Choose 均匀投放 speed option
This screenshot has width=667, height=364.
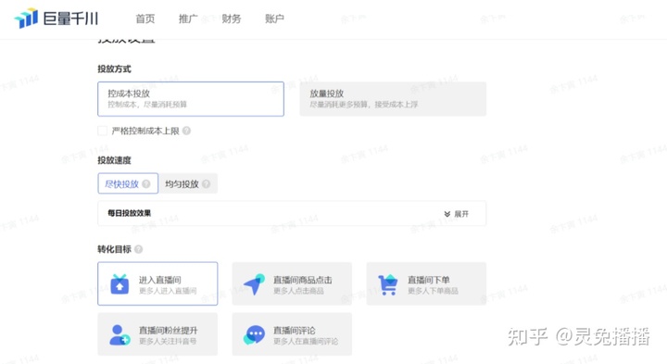pos(187,183)
